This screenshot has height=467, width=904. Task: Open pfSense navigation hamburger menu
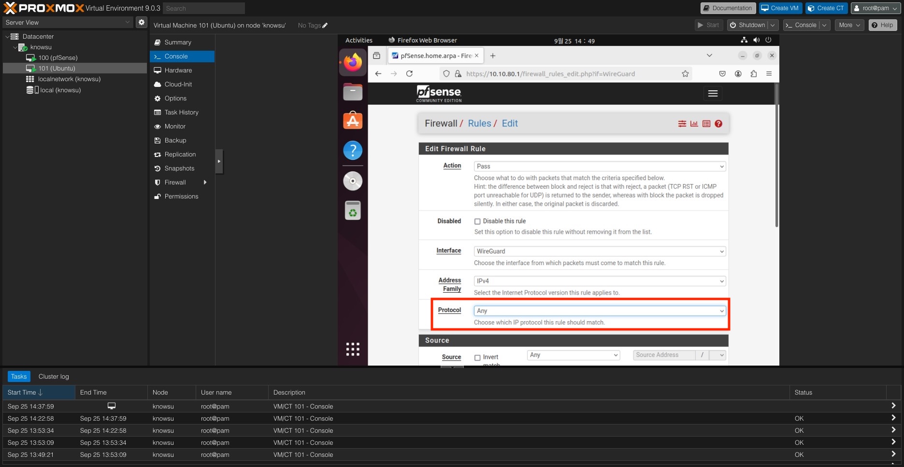pos(713,94)
